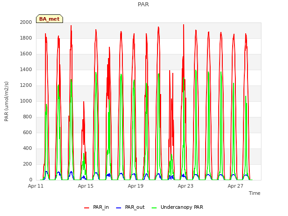Click the 600 y-axis tick label
The image size is (288, 216).
click(x=27, y=132)
